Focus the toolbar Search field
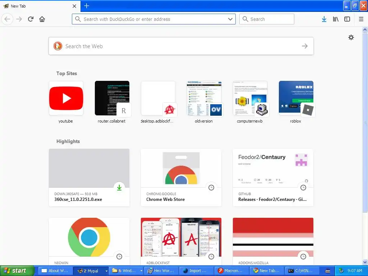 267,19
